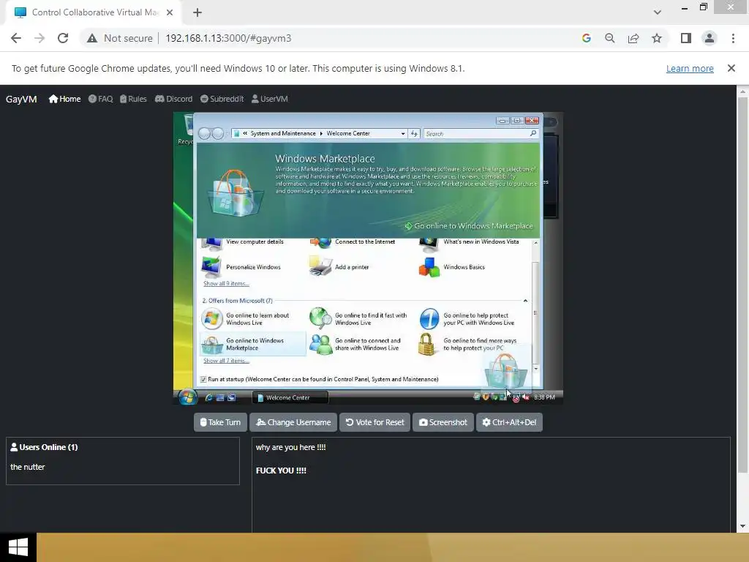Open the Learn more link
Image resolution: width=749 pixels, height=562 pixels.
[690, 68]
